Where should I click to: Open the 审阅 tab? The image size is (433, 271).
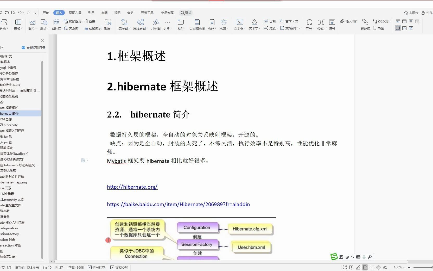[x=104, y=13]
